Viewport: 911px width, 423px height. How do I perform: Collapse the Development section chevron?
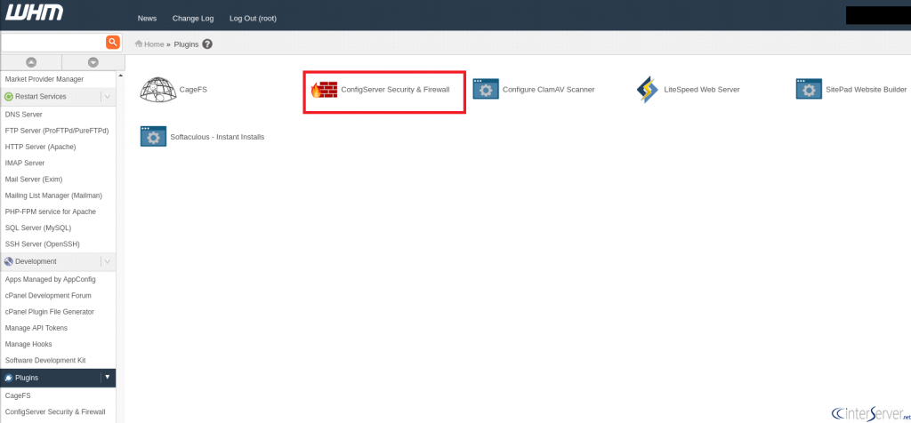(x=108, y=261)
